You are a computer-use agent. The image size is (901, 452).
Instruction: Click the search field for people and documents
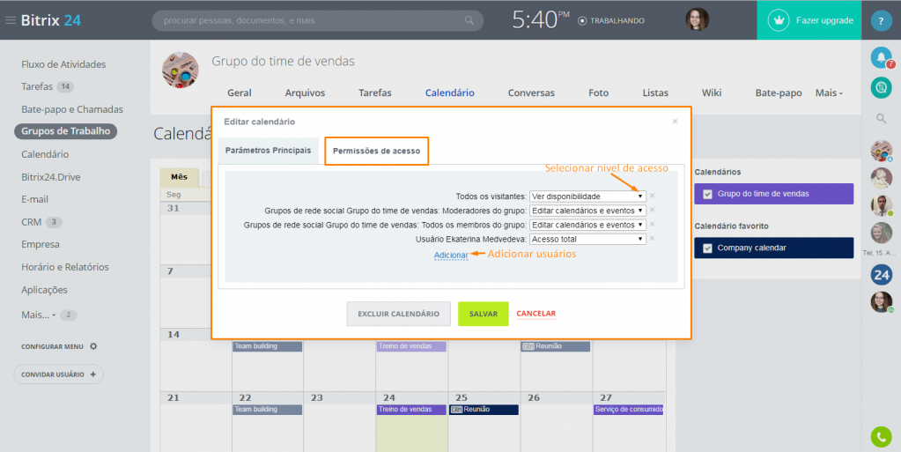(x=318, y=20)
